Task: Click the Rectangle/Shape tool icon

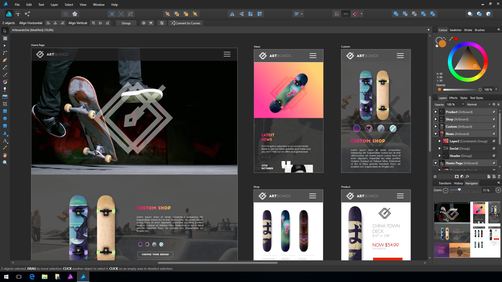Action: click(4, 111)
